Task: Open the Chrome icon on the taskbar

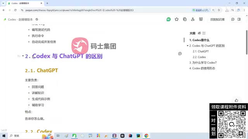Action: [146, 136]
